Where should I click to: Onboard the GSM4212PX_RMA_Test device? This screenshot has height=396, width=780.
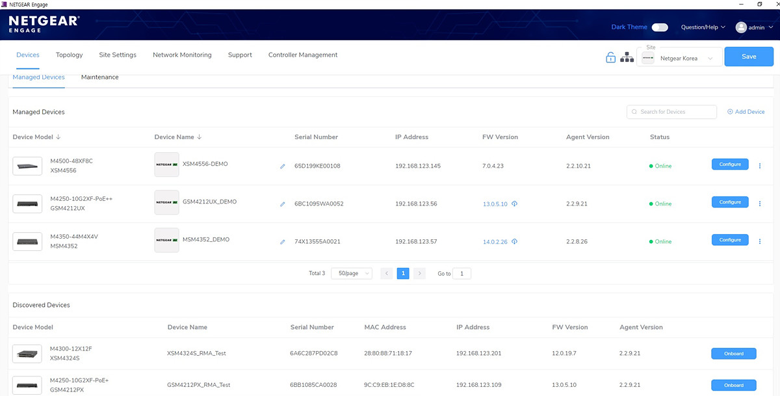pyautogui.click(x=734, y=385)
